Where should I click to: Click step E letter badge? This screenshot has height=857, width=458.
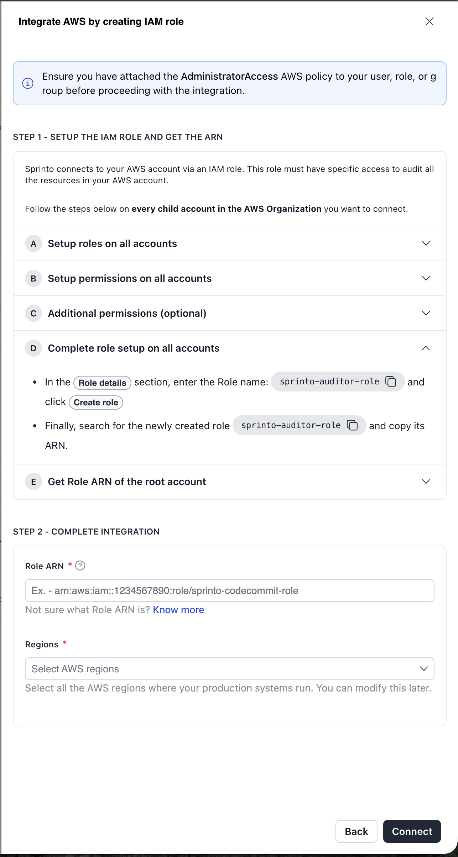(x=33, y=482)
